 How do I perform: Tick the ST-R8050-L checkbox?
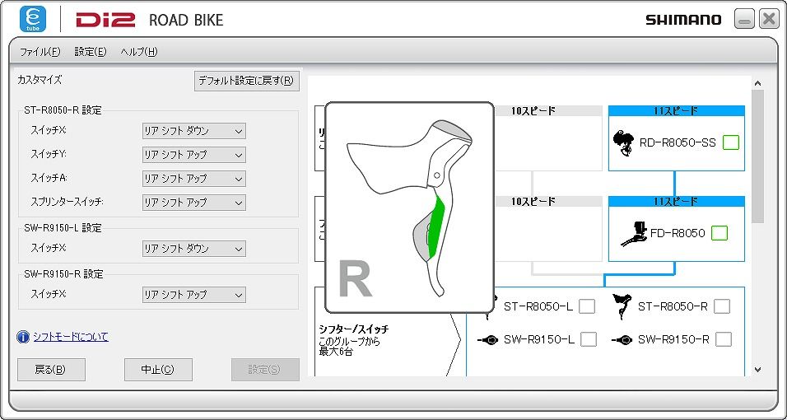pos(587,306)
